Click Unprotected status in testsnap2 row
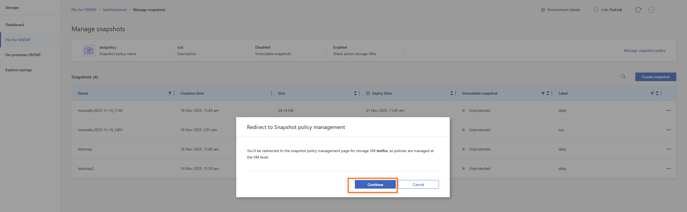This screenshot has width=687, height=212. click(x=479, y=168)
